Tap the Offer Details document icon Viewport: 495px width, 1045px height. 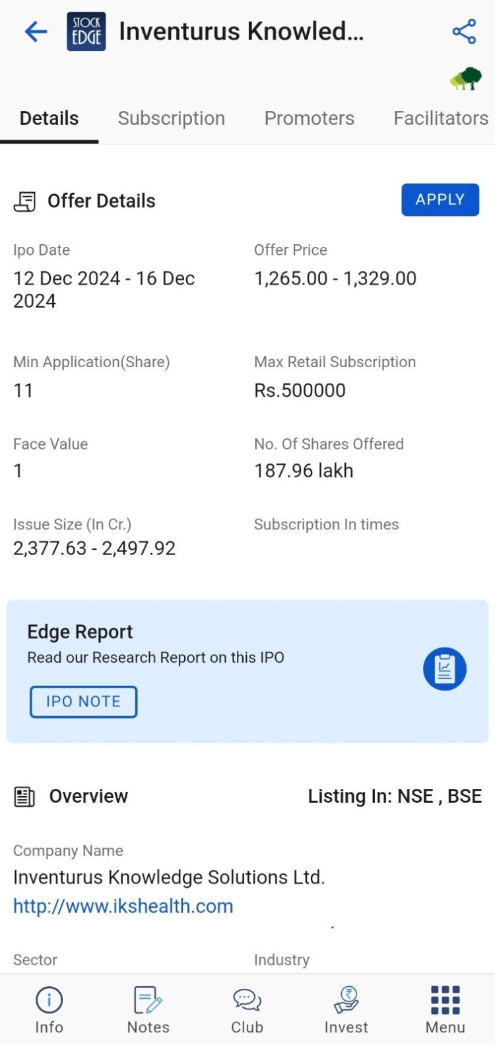[x=25, y=201]
